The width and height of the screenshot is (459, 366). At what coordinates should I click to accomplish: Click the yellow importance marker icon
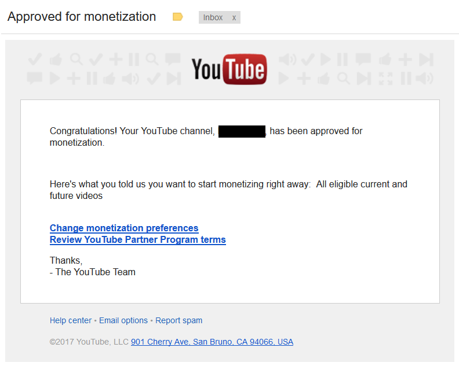[178, 17]
